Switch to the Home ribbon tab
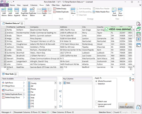Image resolution: width=142 pixels, height=114 pixels. pyautogui.click(x=12, y=5)
